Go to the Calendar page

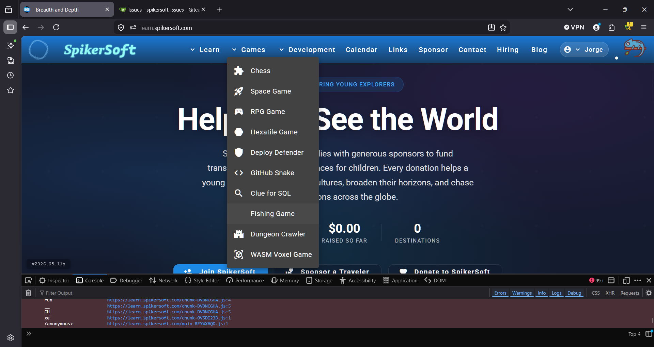coord(361,50)
